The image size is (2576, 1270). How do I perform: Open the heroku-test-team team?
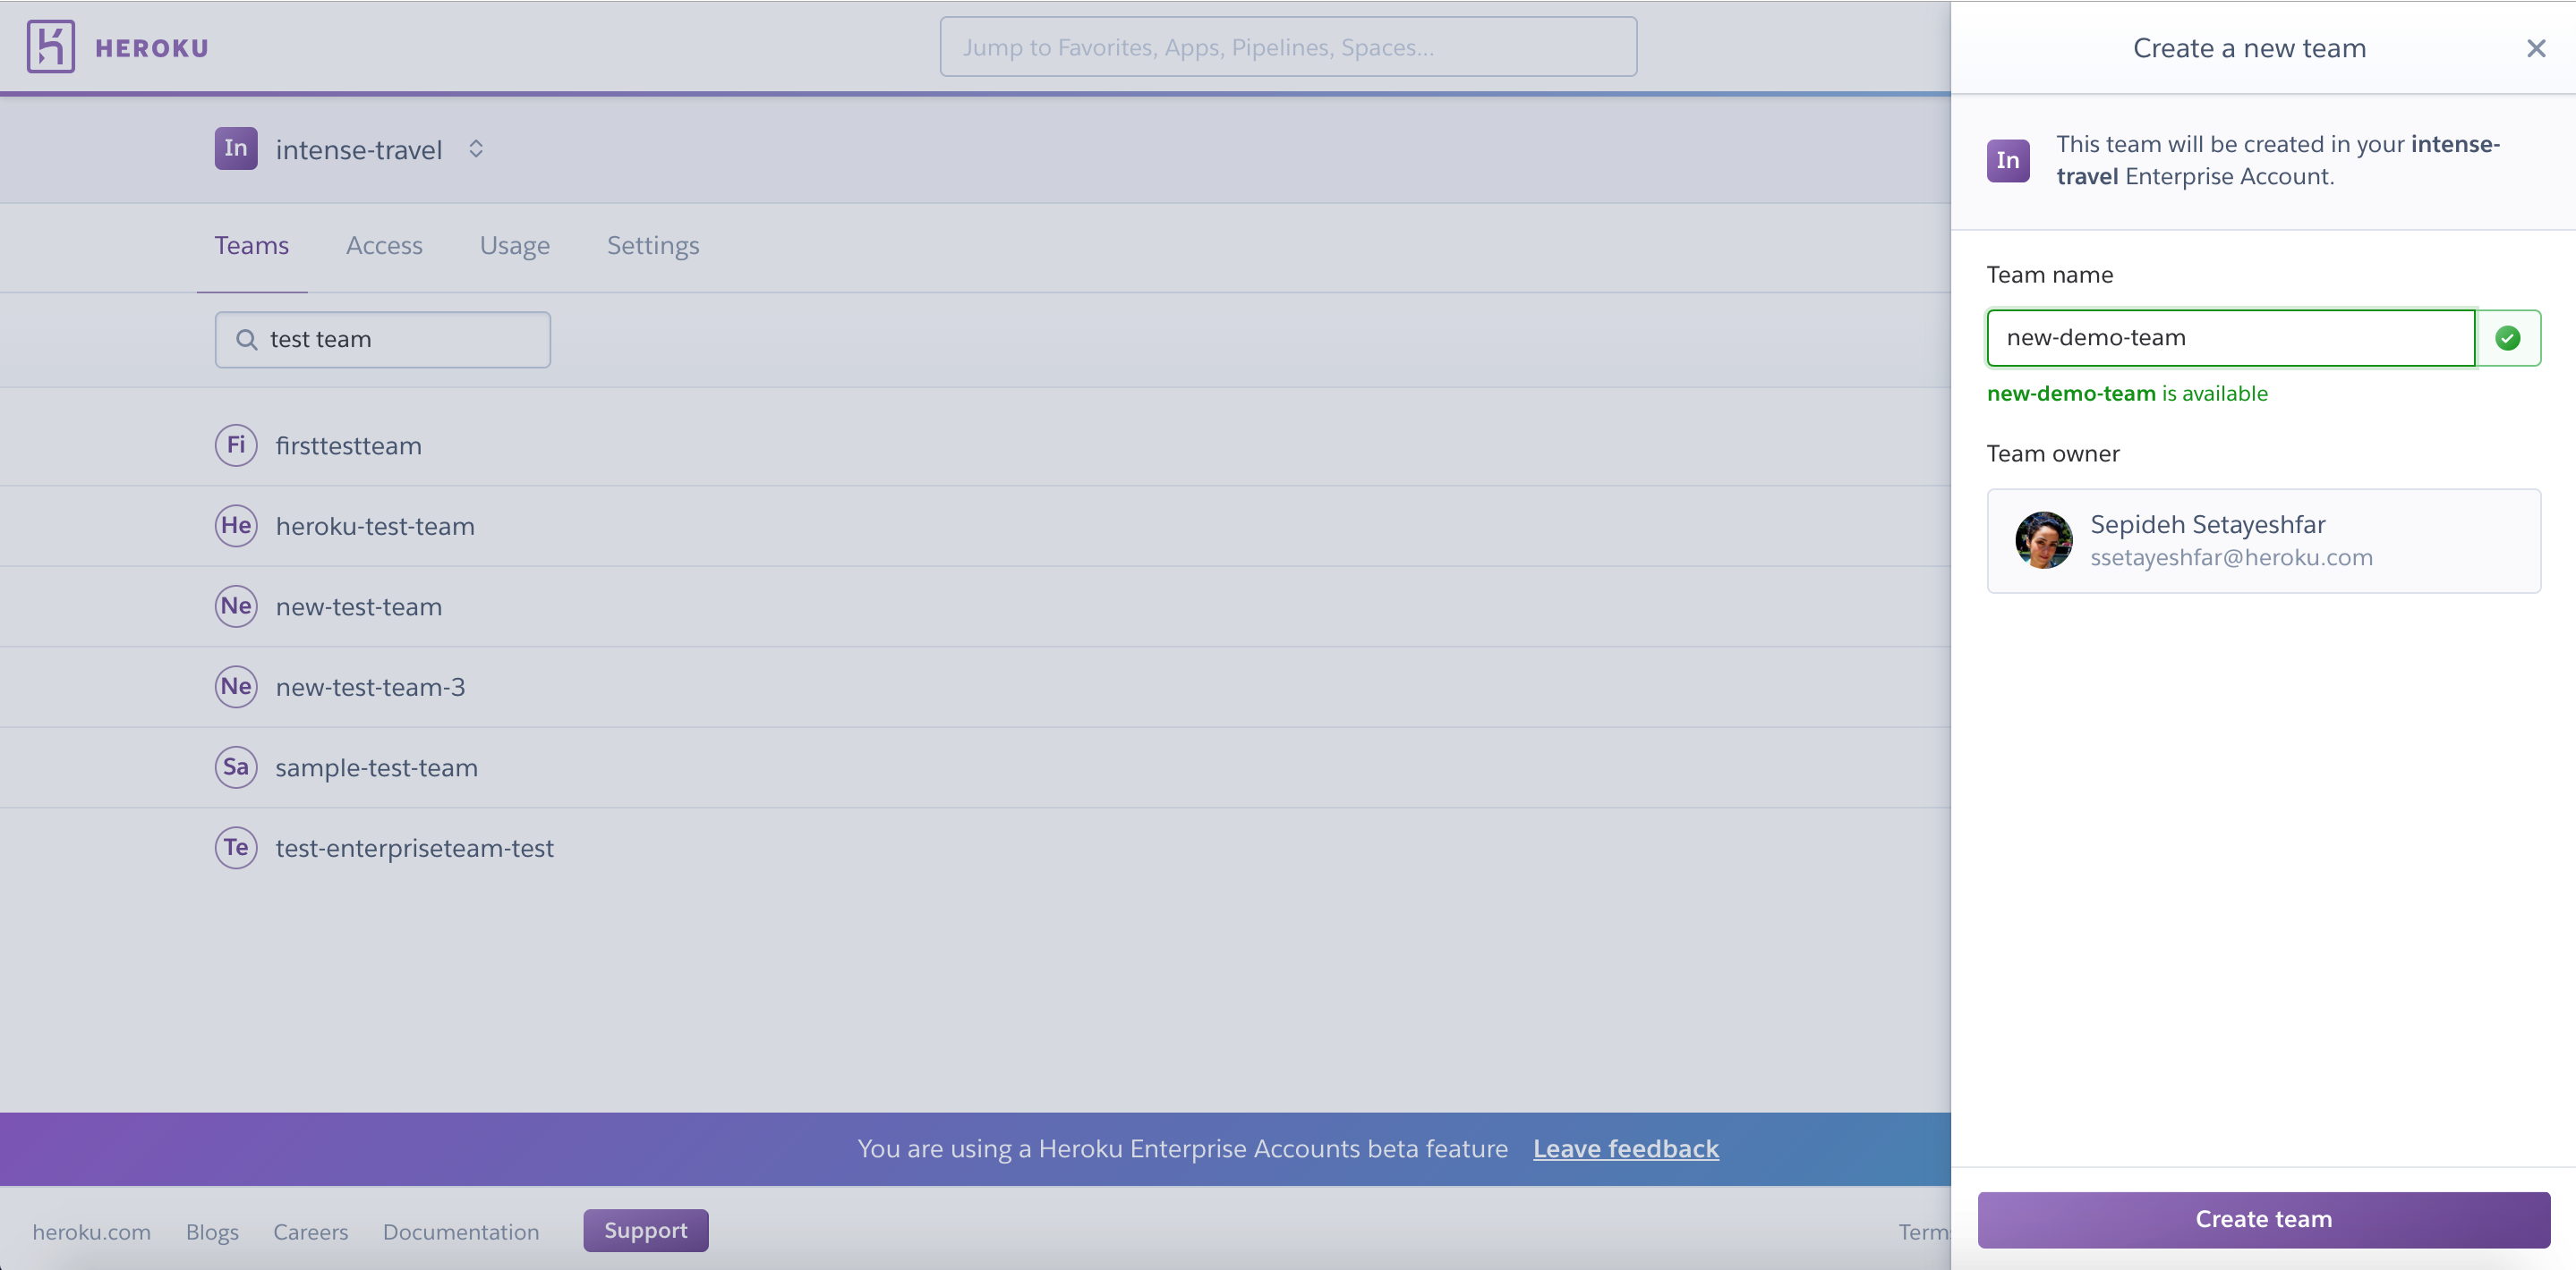point(375,527)
